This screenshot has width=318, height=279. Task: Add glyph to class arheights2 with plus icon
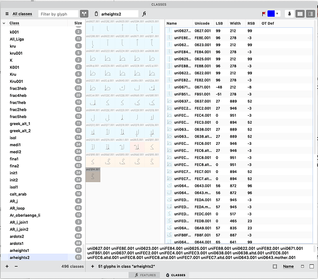click(93, 267)
